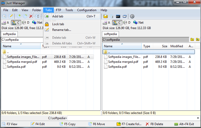
Task: Open command prompt with the C:\ icon
Action: tap(118, 16)
